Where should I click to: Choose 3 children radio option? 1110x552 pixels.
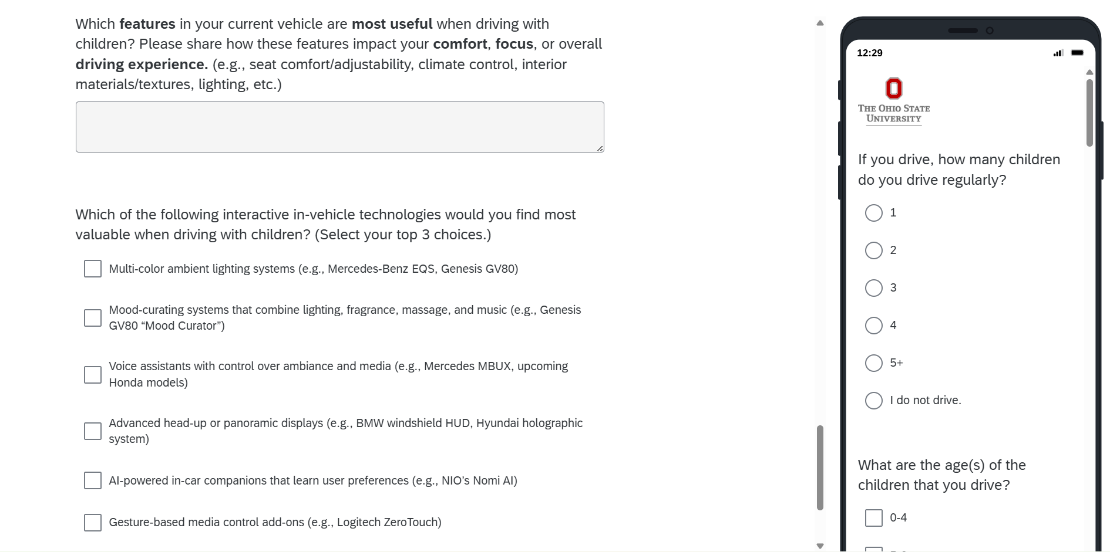click(873, 288)
